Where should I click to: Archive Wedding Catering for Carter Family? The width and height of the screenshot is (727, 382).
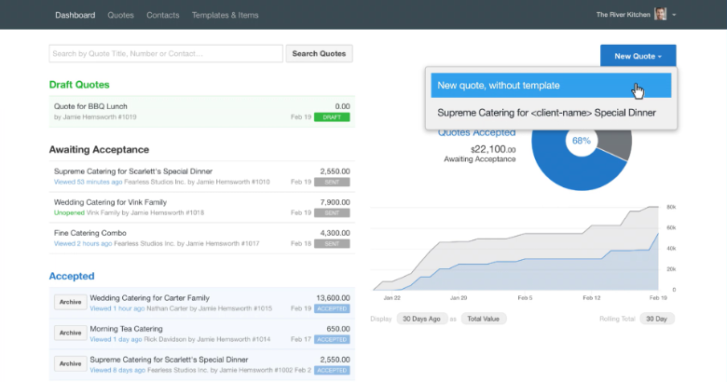[x=71, y=302]
